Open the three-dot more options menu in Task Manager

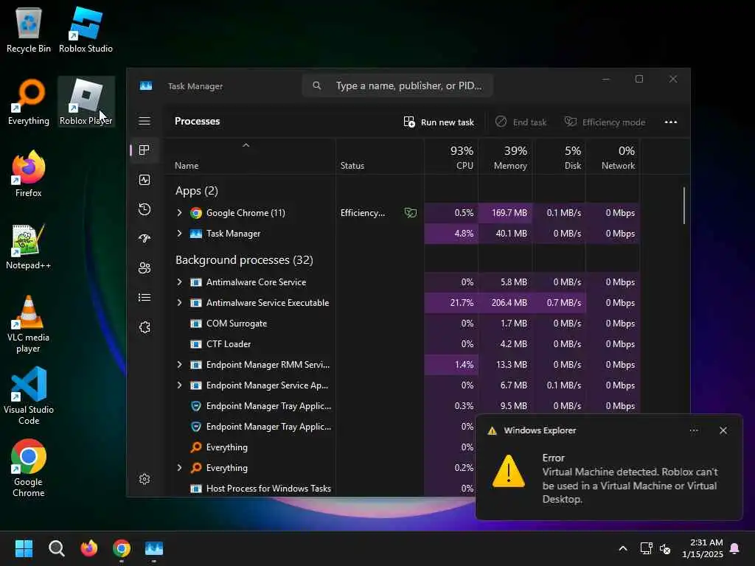671,122
